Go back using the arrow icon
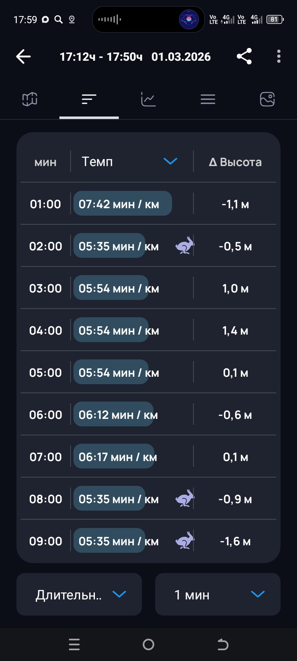This screenshot has height=661, width=297. click(24, 57)
